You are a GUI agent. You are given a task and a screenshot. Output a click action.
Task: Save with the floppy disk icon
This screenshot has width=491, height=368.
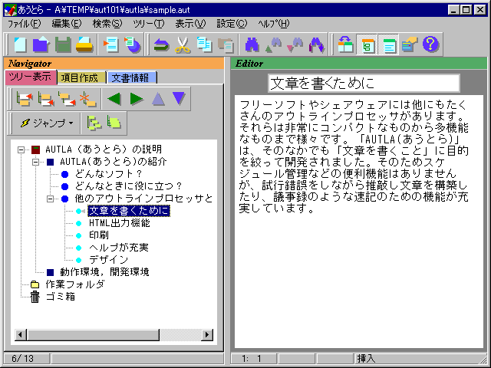pyautogui.click(x=63, y=44)
